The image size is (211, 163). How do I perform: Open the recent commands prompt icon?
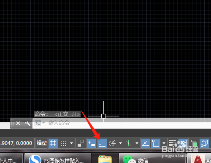coord(38,123)
